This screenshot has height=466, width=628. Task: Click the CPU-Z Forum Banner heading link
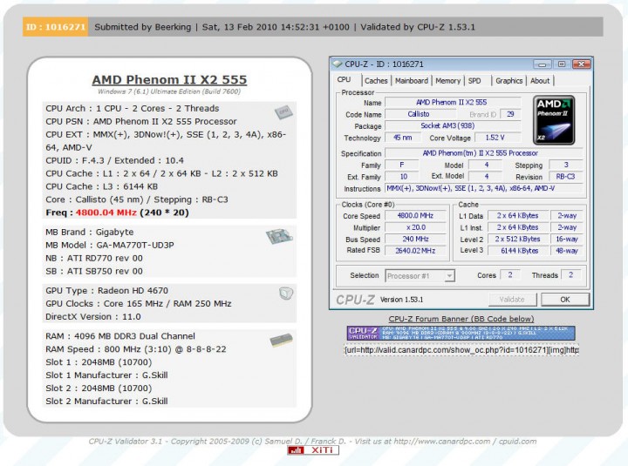pos(461,319)
